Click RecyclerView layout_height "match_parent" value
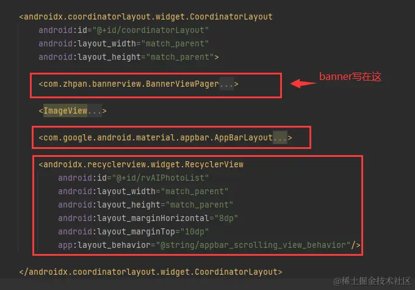The height and width of the screenshot is (290, 415). 200,205
